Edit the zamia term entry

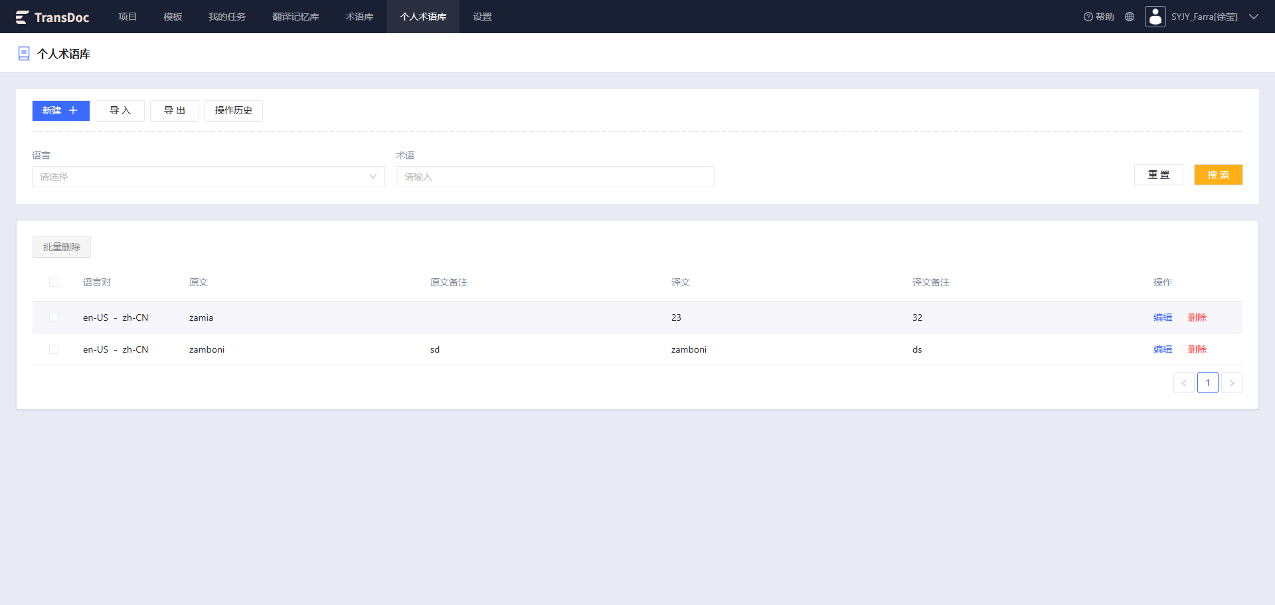[1163, 317]
